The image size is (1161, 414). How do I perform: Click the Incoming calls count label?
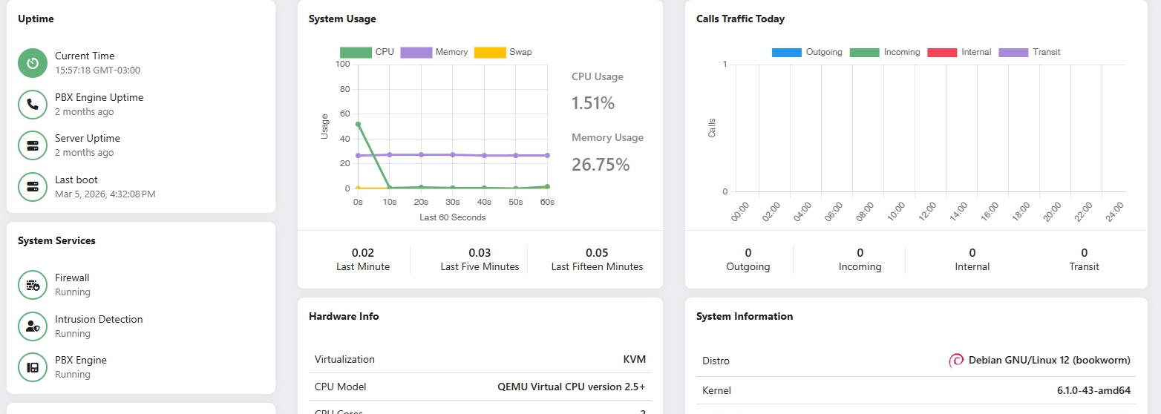pyautogui.click(x=860, y=266)
